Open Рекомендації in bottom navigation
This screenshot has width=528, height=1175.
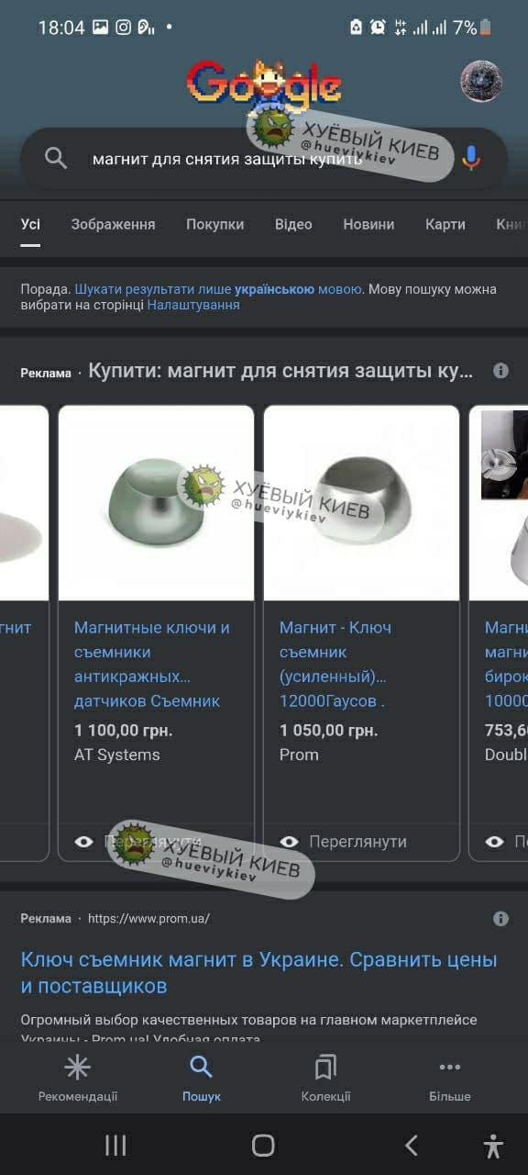pyautogui.click(x=78, y=1078)
